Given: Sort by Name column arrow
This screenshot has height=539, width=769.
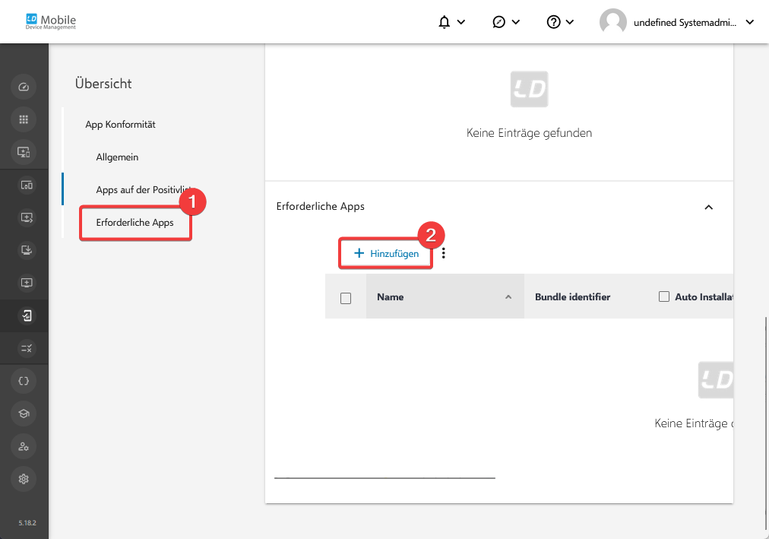Looking at the screenshot, I should click(x=508, y=297).
